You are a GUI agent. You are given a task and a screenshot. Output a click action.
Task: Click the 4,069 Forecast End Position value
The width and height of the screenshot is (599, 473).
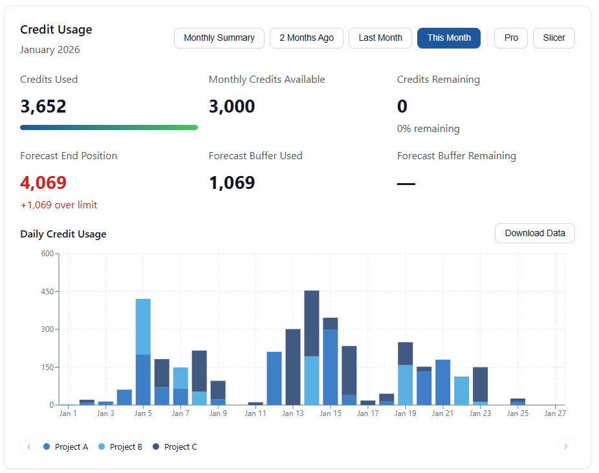[43, 182]
